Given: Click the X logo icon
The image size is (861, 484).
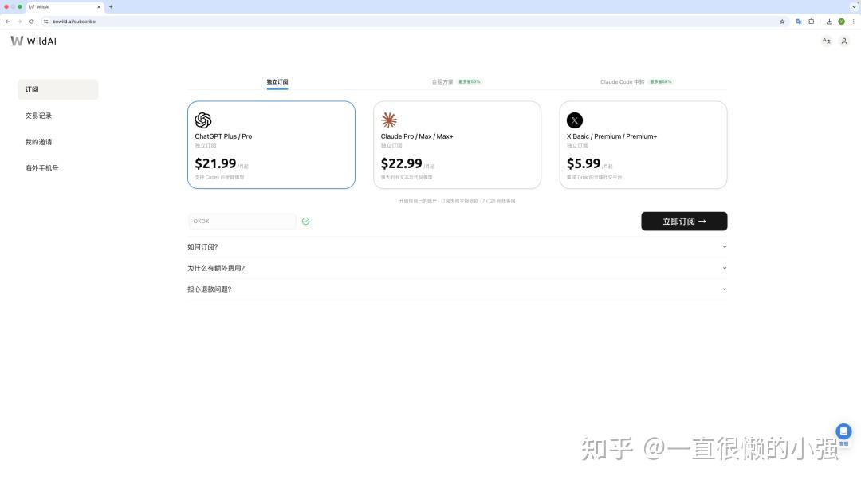Looking at the screenshot, I should coord(574,120).
